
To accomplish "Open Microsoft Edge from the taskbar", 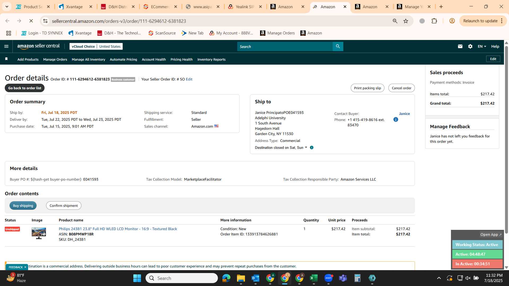I will point(226,278).
